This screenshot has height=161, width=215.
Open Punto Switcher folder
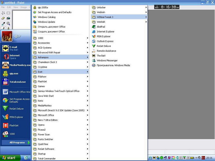coord(61,139)
